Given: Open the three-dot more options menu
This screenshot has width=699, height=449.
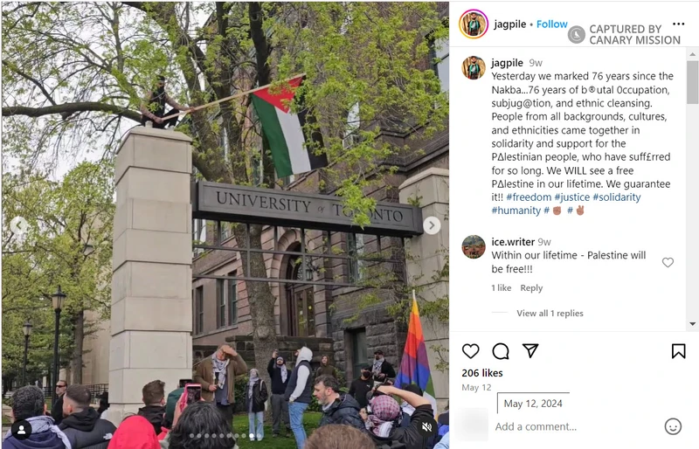Looking at the screenshot, I should click(679, 24).
